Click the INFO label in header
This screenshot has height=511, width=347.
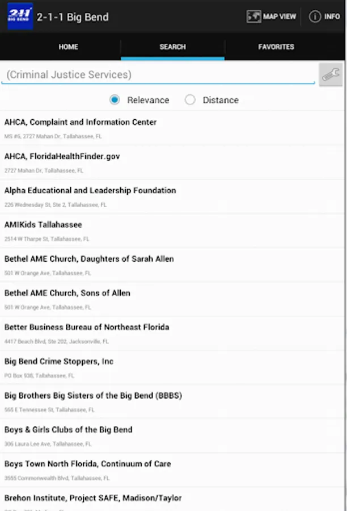[332, 16]
